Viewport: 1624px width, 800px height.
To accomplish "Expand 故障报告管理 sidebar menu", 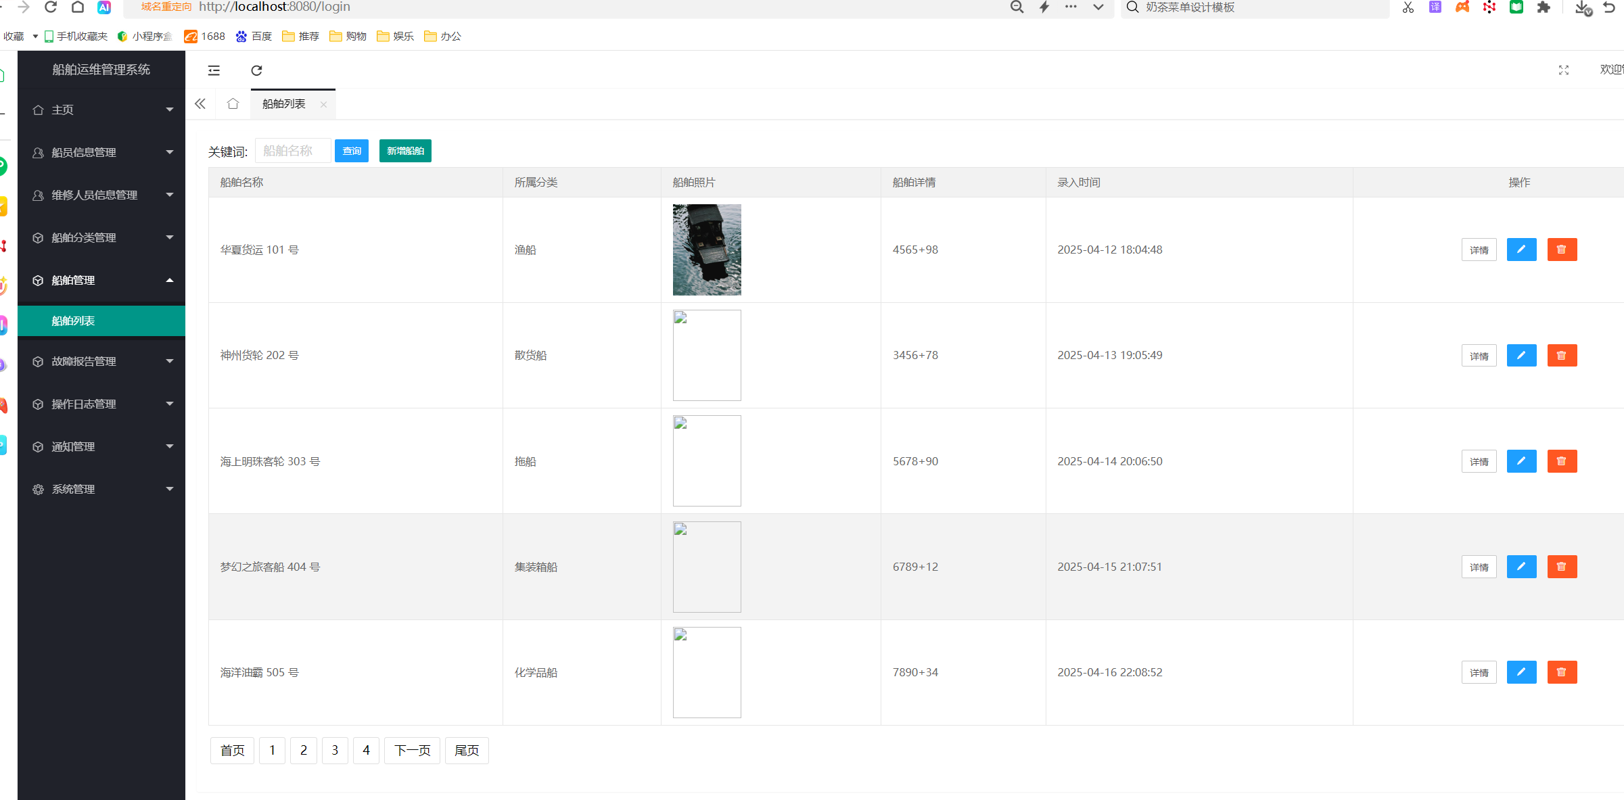I will pos(101,362).
